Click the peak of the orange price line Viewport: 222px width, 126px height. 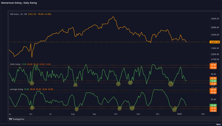pos(113,17)
